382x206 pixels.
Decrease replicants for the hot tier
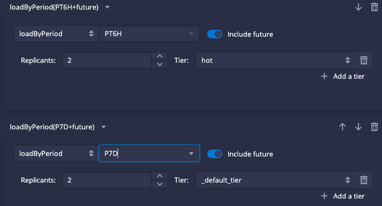coord(160,64)
